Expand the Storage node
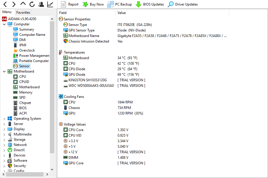 point(4,140)
